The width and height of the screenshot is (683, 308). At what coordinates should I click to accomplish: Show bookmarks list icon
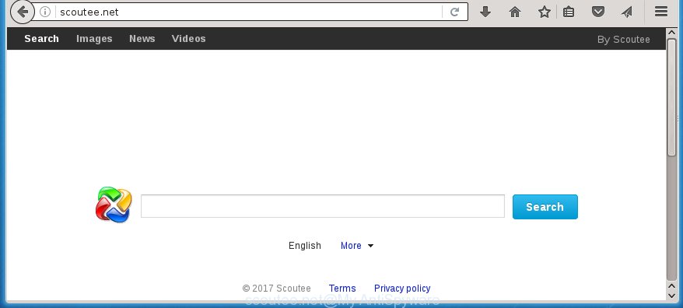pyautogui.click(x=569, y=12)
